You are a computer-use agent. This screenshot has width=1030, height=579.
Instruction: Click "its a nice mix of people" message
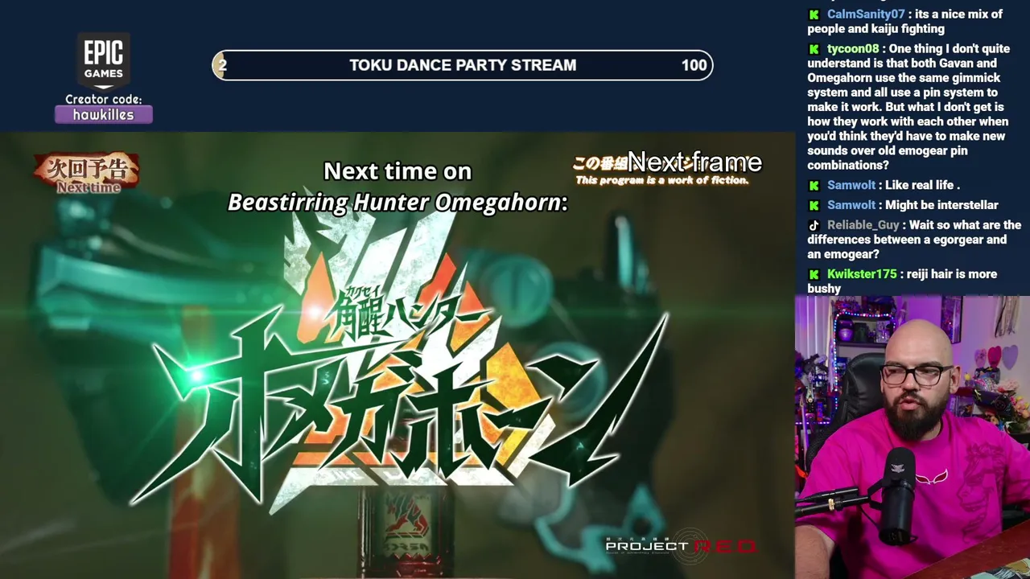point(905,22)
